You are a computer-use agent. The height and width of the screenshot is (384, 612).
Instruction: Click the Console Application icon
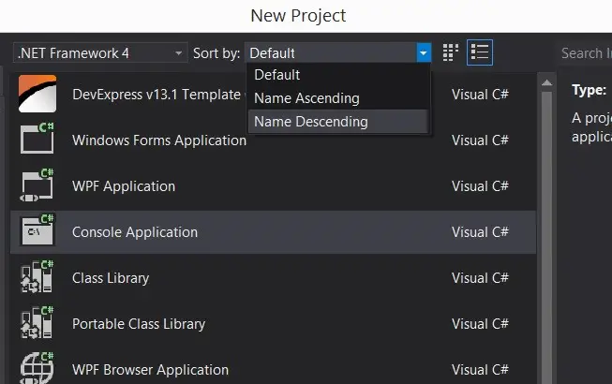point(37,230)
